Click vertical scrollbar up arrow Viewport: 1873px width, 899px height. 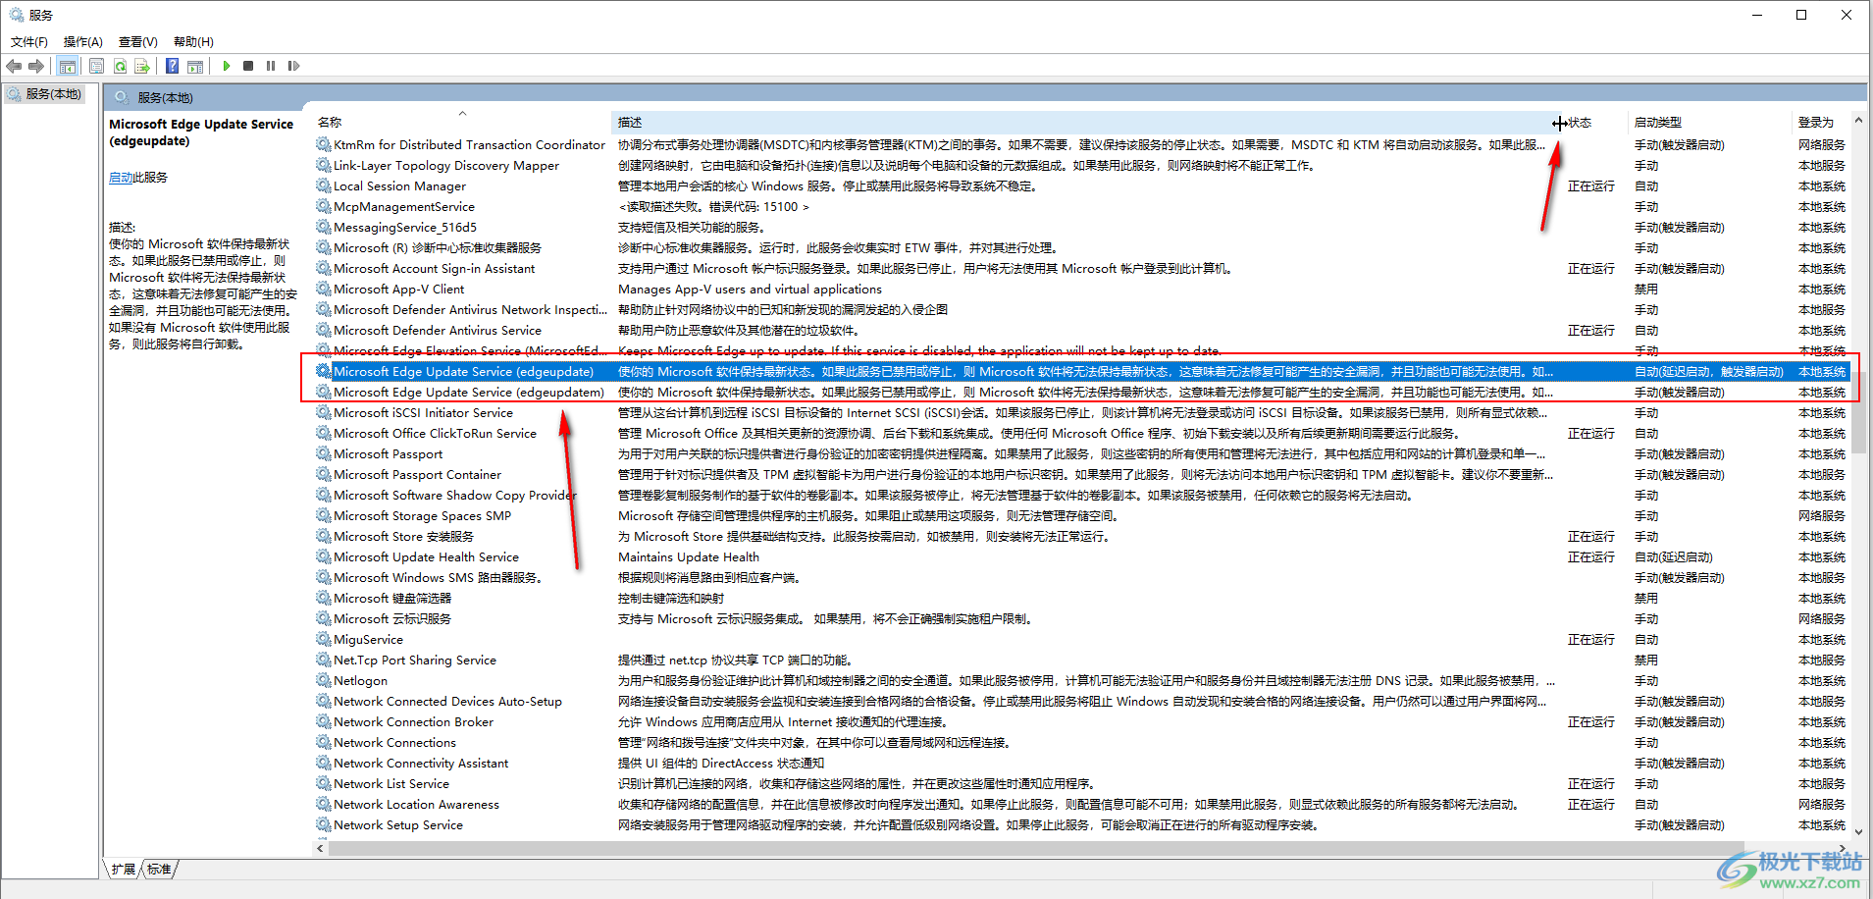coord(1858,121)
